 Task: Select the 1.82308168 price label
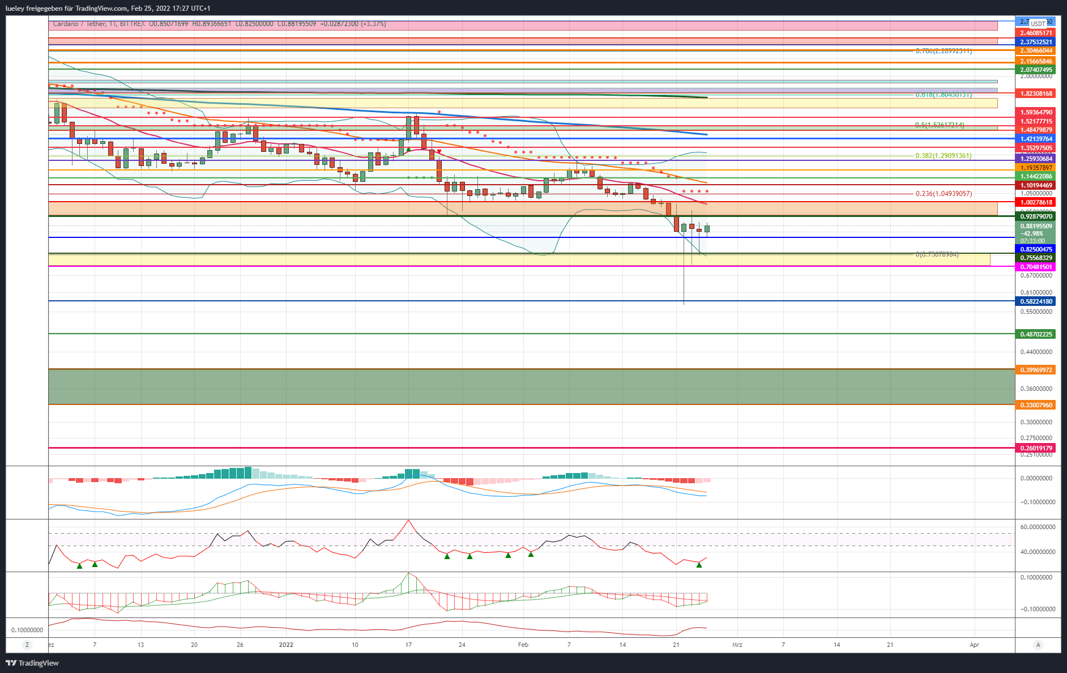click(1036, 93)
